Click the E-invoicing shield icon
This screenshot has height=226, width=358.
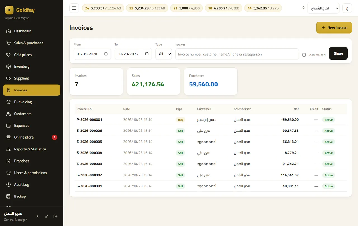9,102
